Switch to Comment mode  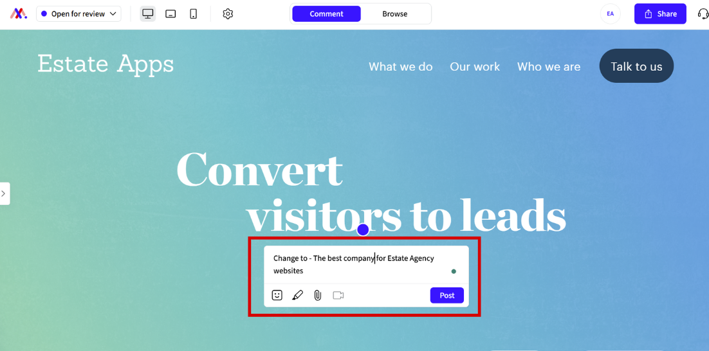(x=326, y=14)
